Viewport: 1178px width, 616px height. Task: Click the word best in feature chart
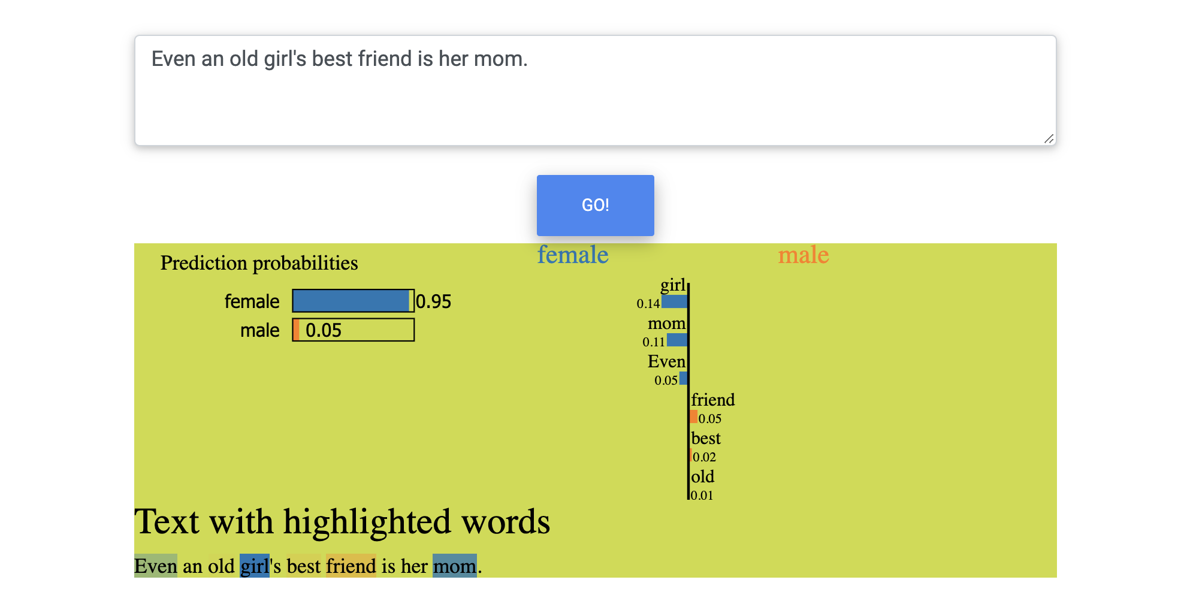[x=705, y=438]
